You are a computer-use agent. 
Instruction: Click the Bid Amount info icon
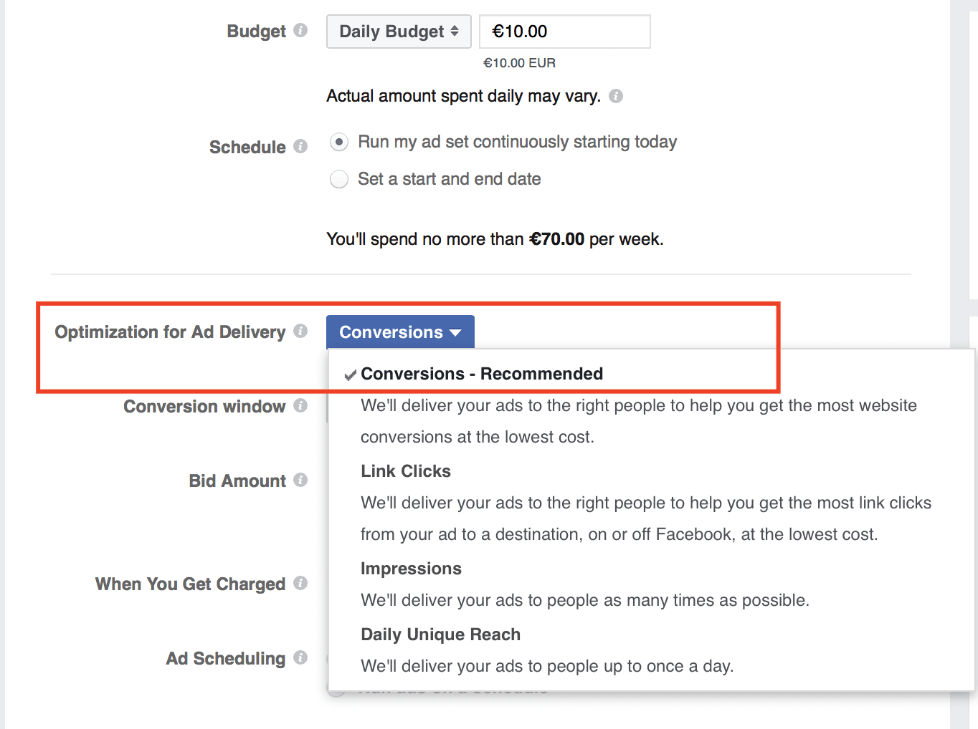300,480
